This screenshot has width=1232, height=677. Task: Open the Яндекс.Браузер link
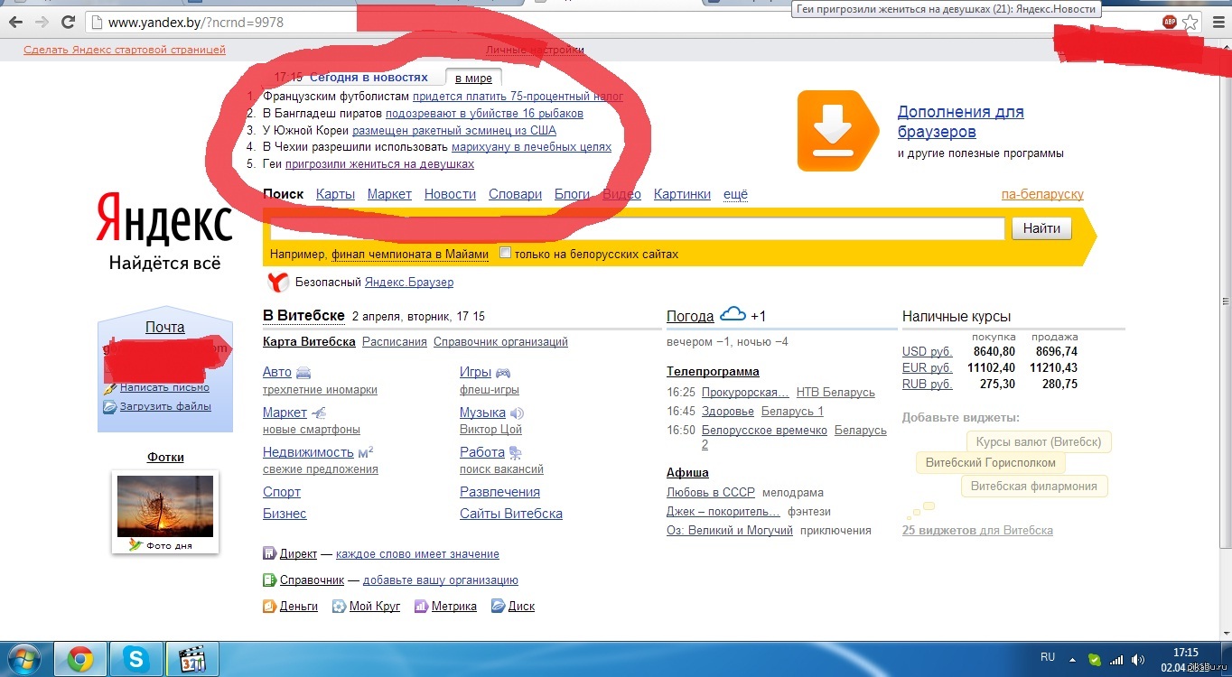409,283
